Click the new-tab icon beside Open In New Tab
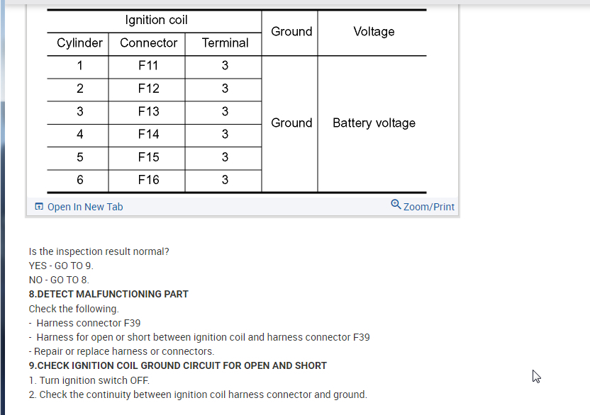This screenshot has width=590, height=415. click(x=39, y=206)
